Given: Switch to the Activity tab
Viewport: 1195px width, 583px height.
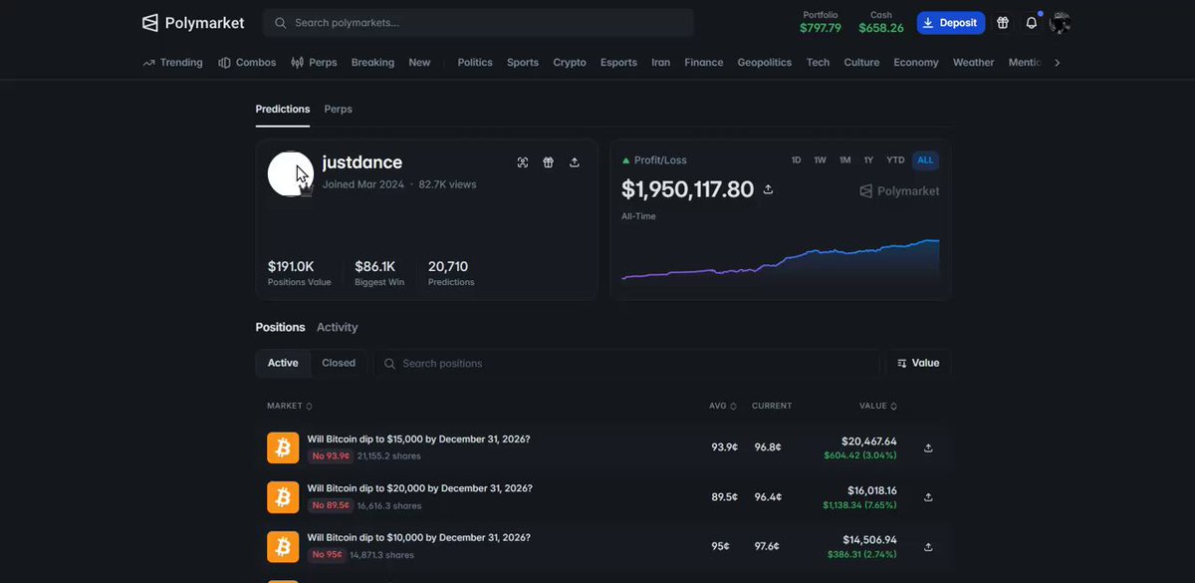Looking at the screenshot, I should tap(337, 327).
